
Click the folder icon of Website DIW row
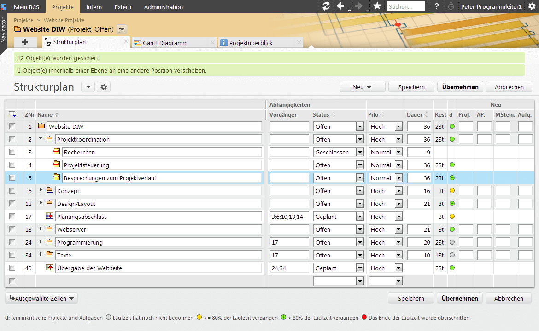click(41, 126)
